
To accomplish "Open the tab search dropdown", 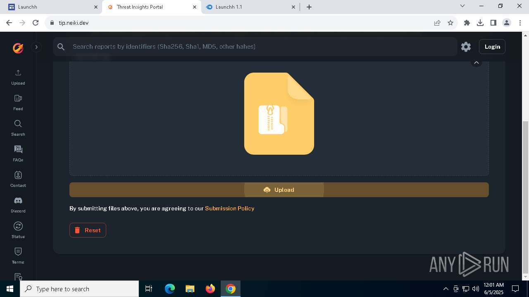I will click(462, 6).
